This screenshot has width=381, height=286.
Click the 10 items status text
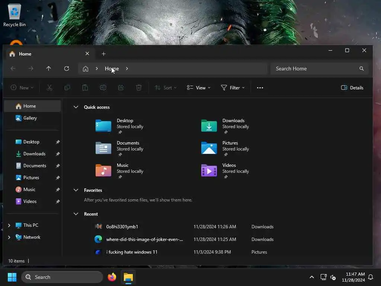click(16, 261)
